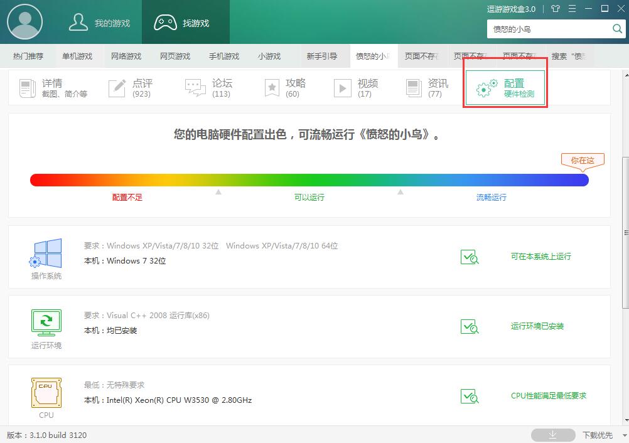Open the 点评 reviews icon

[x=116, y=88]
